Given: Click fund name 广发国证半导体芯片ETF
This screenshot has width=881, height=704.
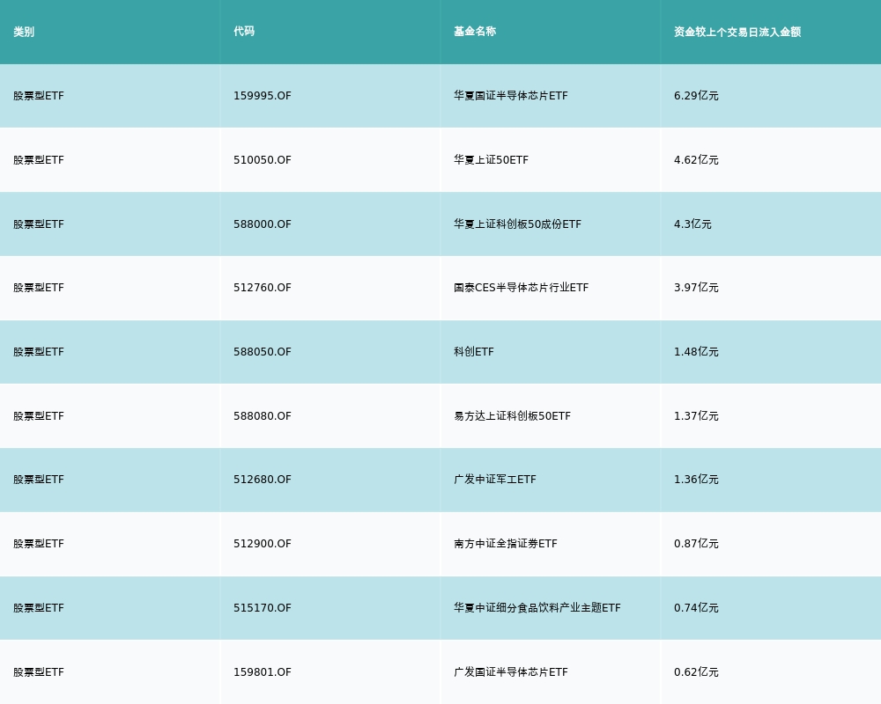Looking at the screenshot, I should click(x=511, y=672).
